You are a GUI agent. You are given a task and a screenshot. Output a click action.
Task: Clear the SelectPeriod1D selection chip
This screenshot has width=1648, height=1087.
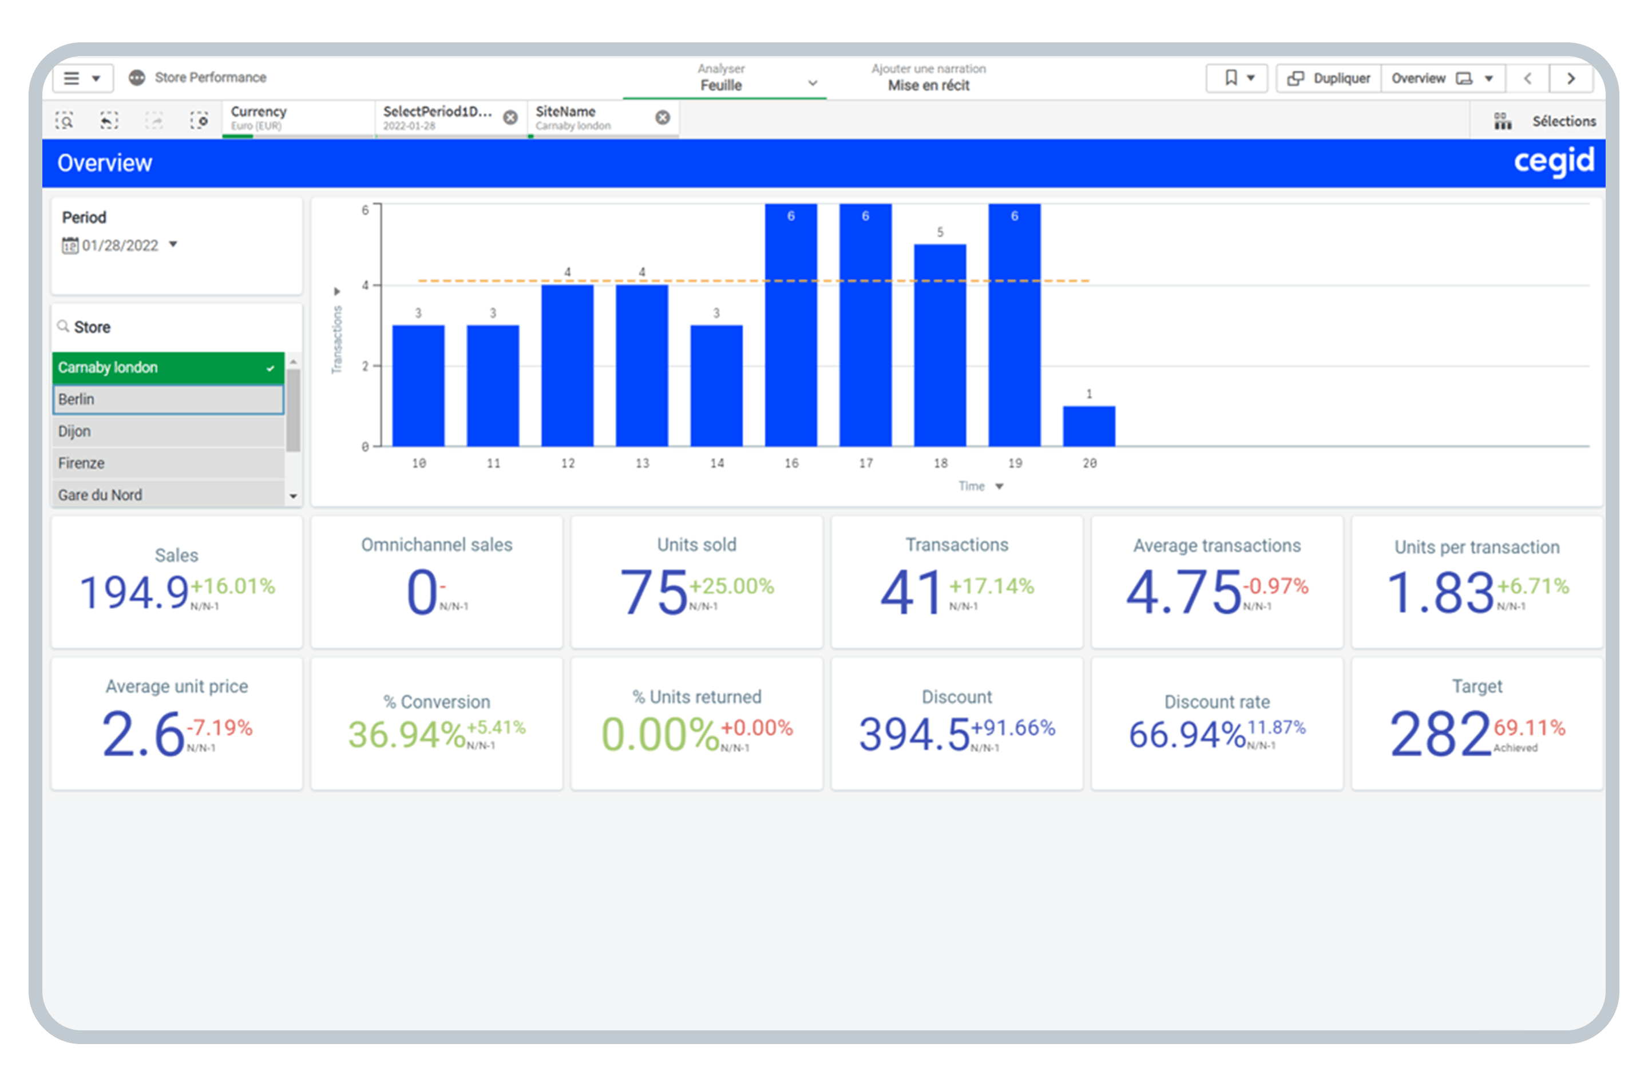pos(510,117)
